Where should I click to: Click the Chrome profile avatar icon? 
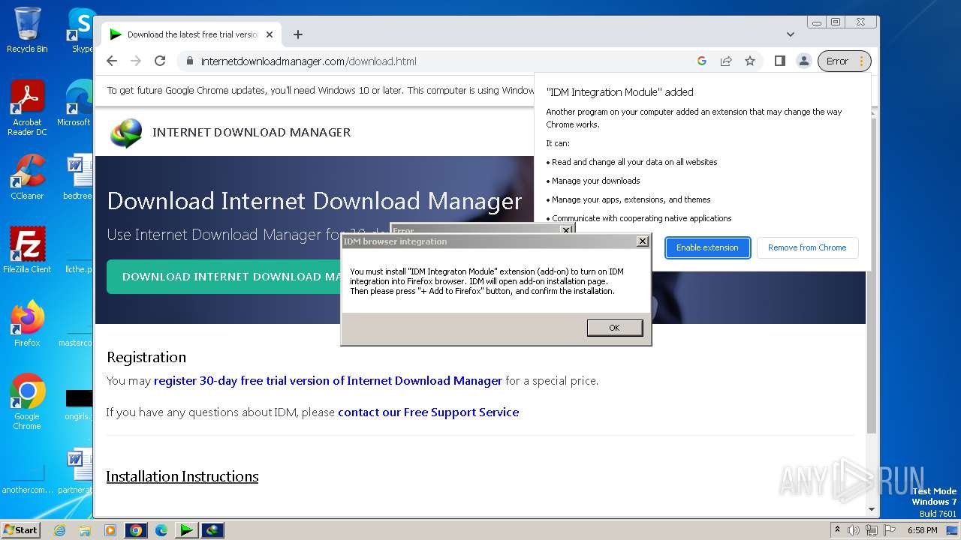[803, 61]
